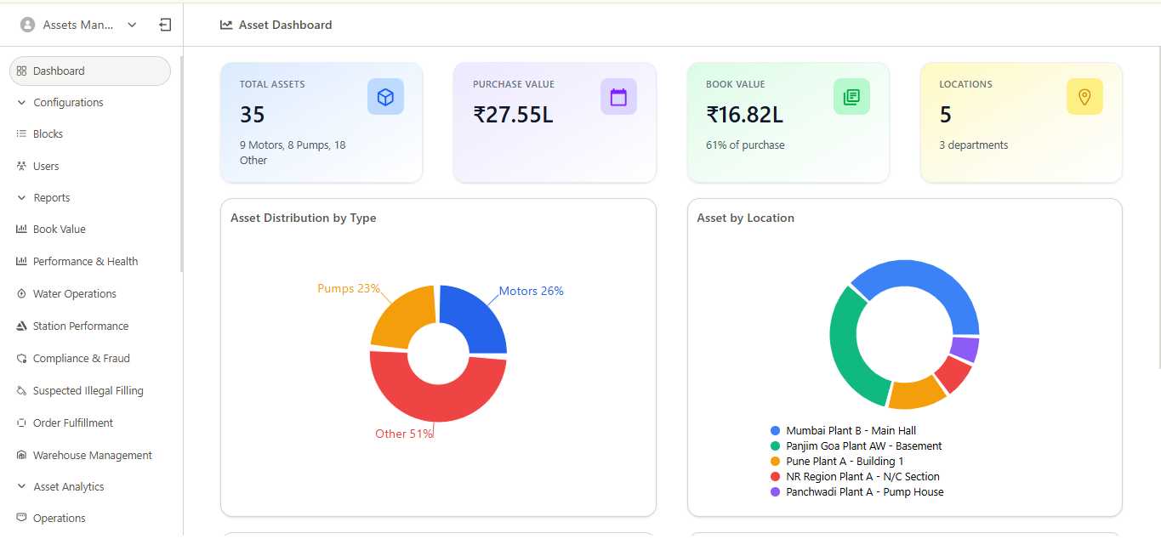
Task: Click the user avatar icon in sidebar header
Action: [27, 26]
